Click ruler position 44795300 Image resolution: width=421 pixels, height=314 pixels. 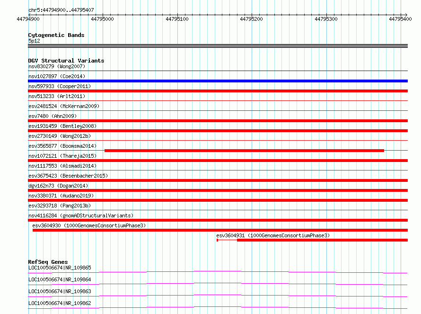(326, 19)
